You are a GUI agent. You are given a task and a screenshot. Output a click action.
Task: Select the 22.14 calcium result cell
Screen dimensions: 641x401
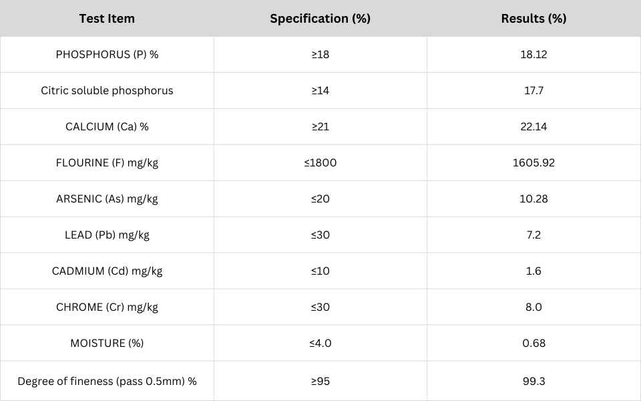(x=533, y=127)
